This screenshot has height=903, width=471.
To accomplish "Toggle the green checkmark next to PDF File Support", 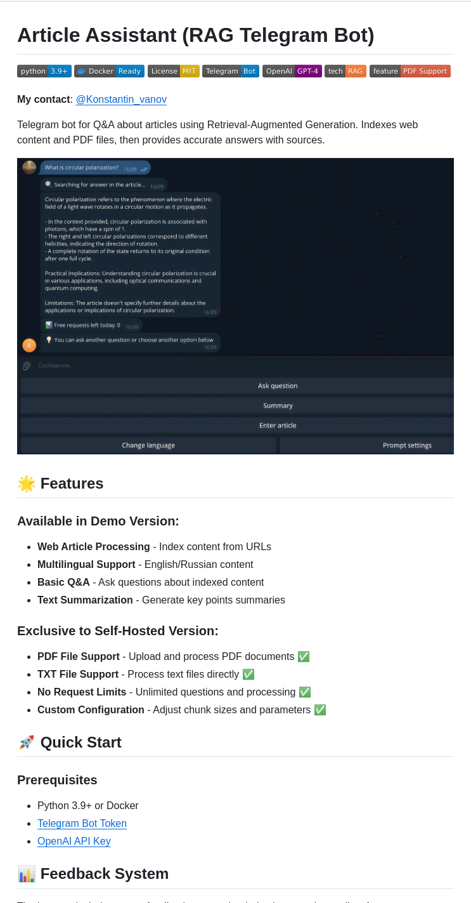I will 303,656.
